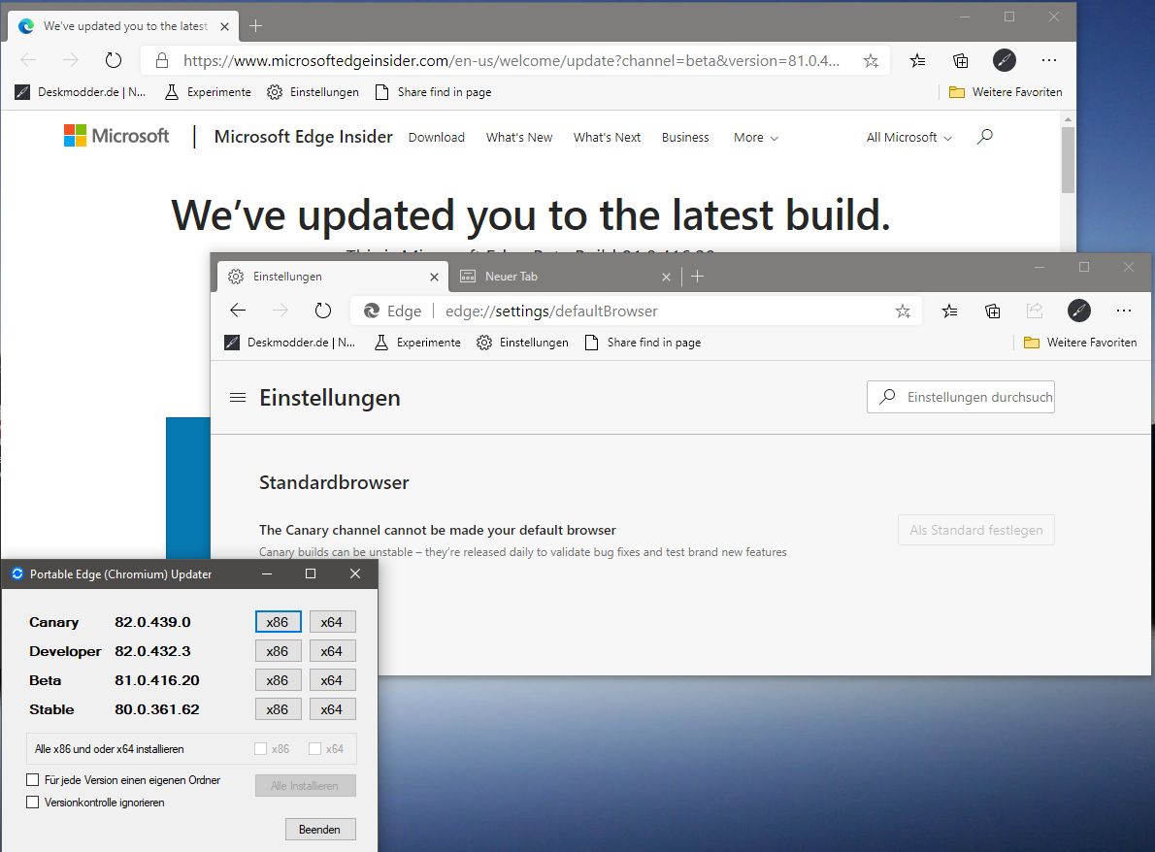Add edge://settings/defaultBrowser to favorites via the star

click(x=903, y=311)
